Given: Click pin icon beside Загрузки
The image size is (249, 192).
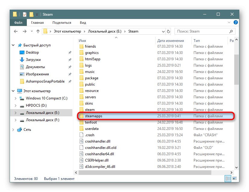Looking at the screenshot, I should 70,60.
